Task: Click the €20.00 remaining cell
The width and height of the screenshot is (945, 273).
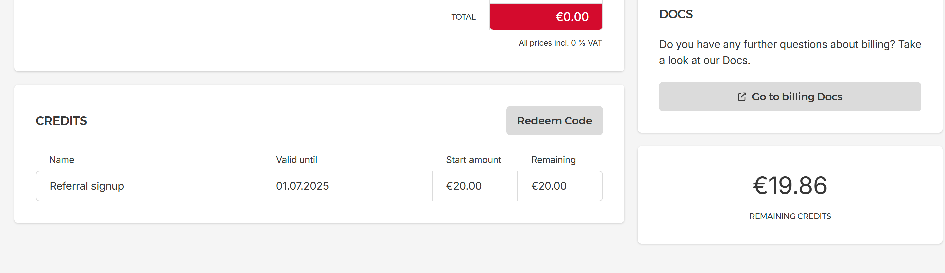Action: [560, 186]
